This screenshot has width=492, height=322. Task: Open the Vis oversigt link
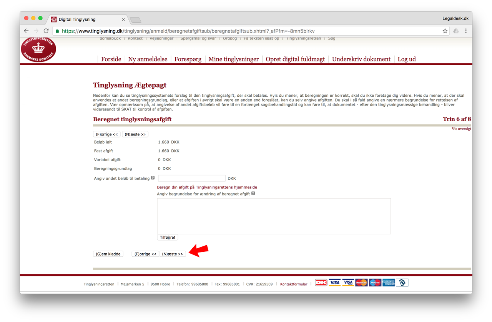click(x=461, y=129)
